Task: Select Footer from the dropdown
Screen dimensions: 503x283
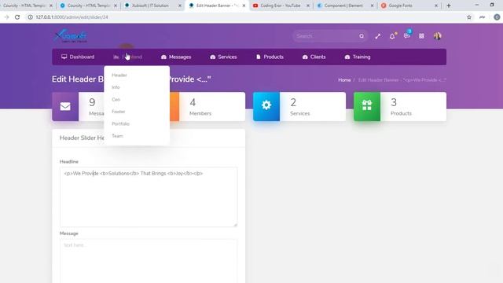Action: point(119,112)
